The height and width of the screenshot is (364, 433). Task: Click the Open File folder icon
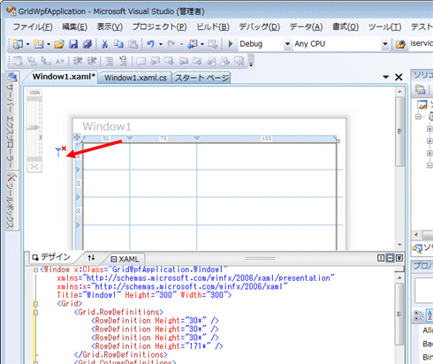pos(59,44)
